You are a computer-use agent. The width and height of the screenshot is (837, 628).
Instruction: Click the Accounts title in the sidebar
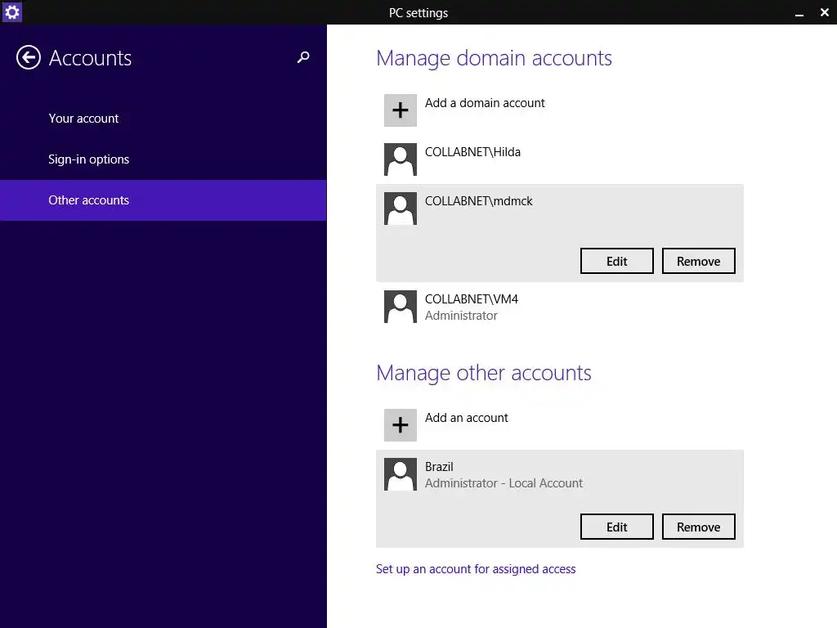pos(90,58)
